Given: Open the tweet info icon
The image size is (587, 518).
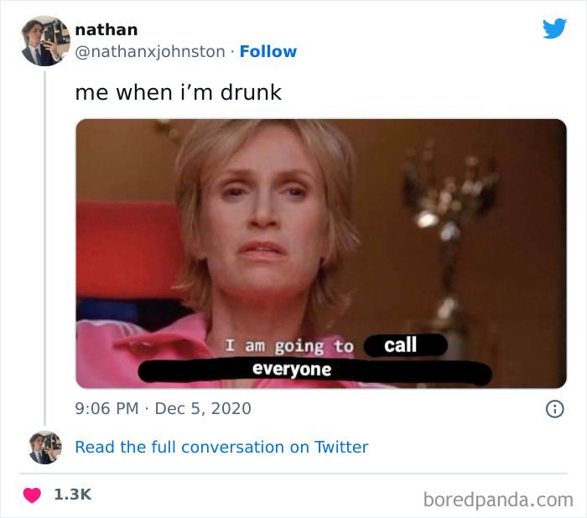Looking at the screenshot, I should coord(553,409).
